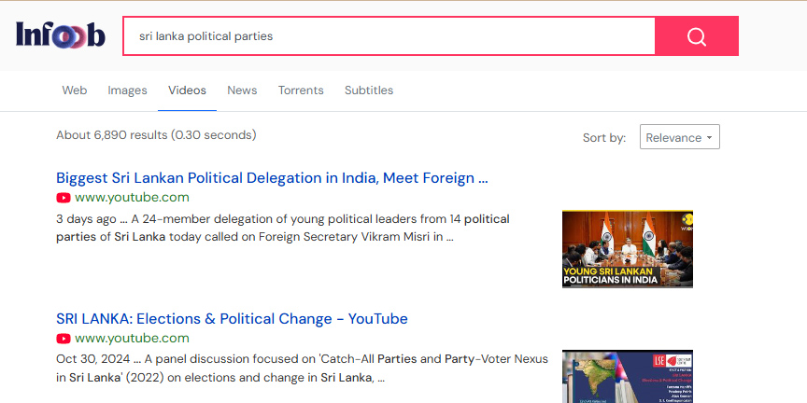Go to the Torrents tab
807x403 pixels.
point(301,90)
